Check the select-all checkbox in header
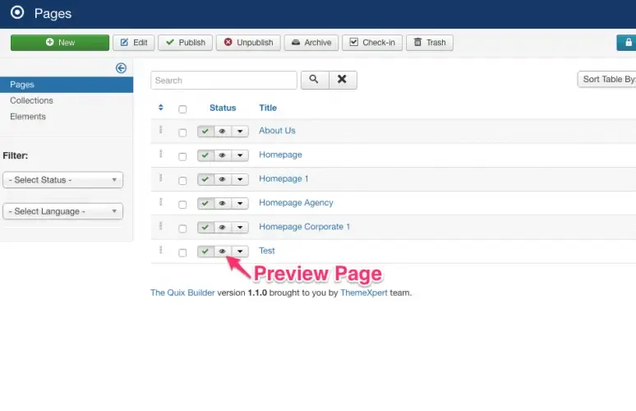This screenshot has width=636, height=411. point(182,109)
